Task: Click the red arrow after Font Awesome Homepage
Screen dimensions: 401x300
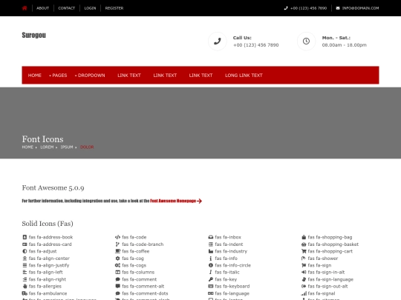Action: [x=200, y=201]
